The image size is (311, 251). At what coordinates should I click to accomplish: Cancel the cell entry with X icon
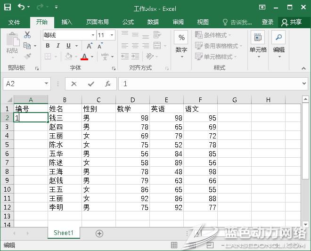coord(74,84)
